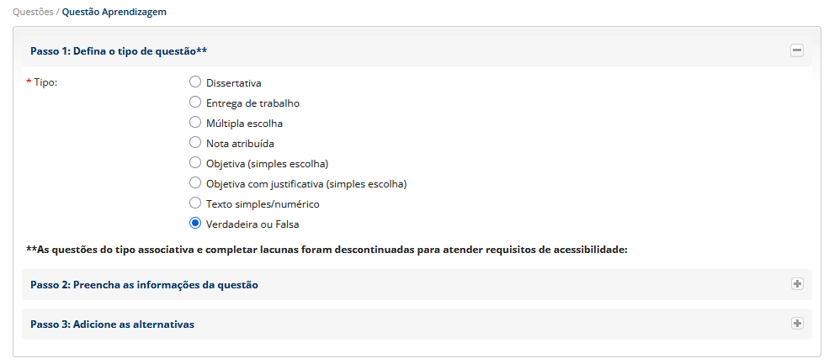
Task: Collapse Passo 1 with the minus icon
Action: (796, 50)
